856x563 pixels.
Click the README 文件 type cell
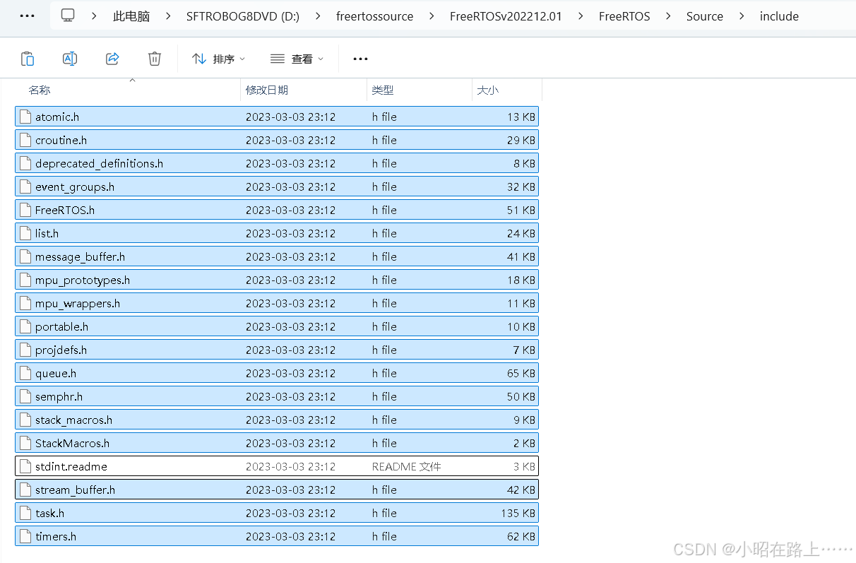(x=407, y=466)
